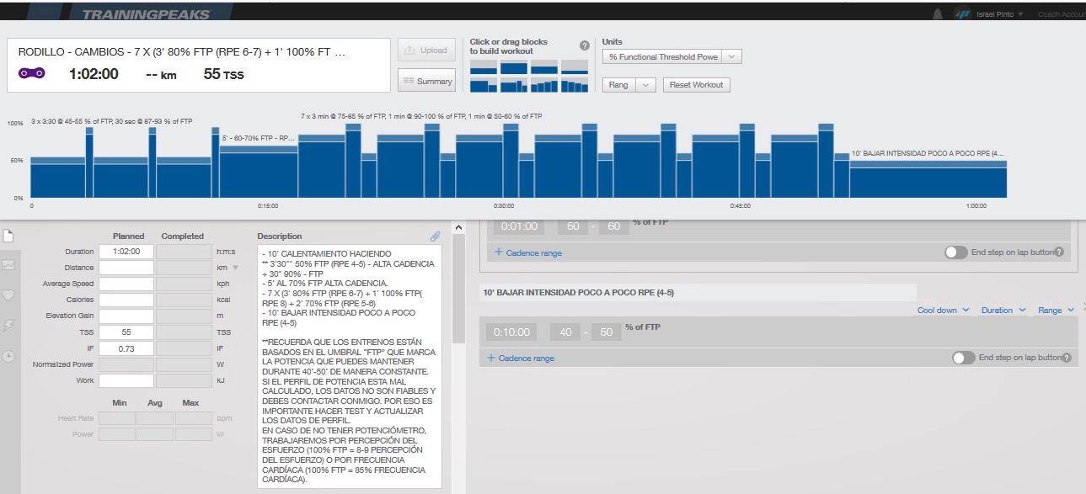Viewport: 1086px width, 494px height.
Task: Click the paperclip attachment icon
Action: tap(435, 236)
